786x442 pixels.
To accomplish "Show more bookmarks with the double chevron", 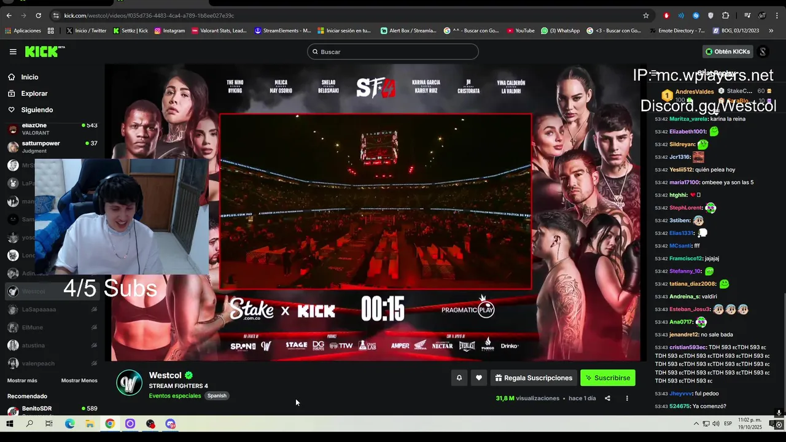I will 771,31.
